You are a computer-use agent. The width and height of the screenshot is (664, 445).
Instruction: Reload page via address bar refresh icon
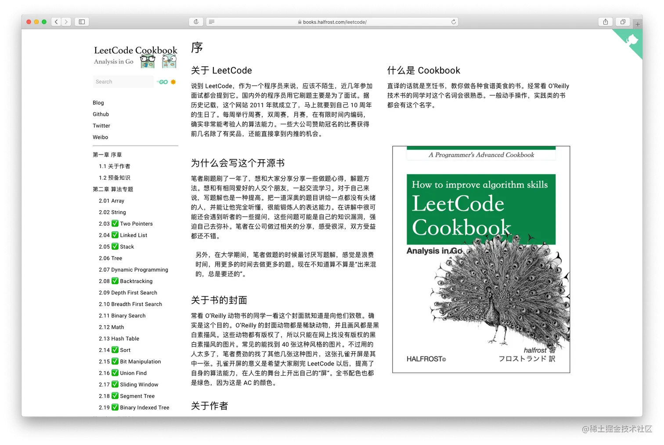(454, 22)
